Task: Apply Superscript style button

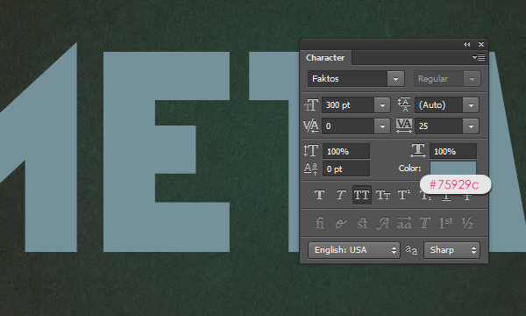Action: point(404,195)
